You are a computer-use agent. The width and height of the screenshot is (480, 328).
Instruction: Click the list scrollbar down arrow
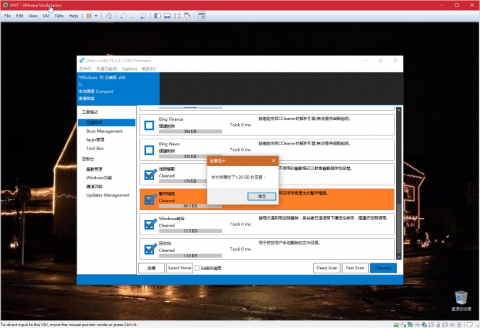[x=399, y=257]
